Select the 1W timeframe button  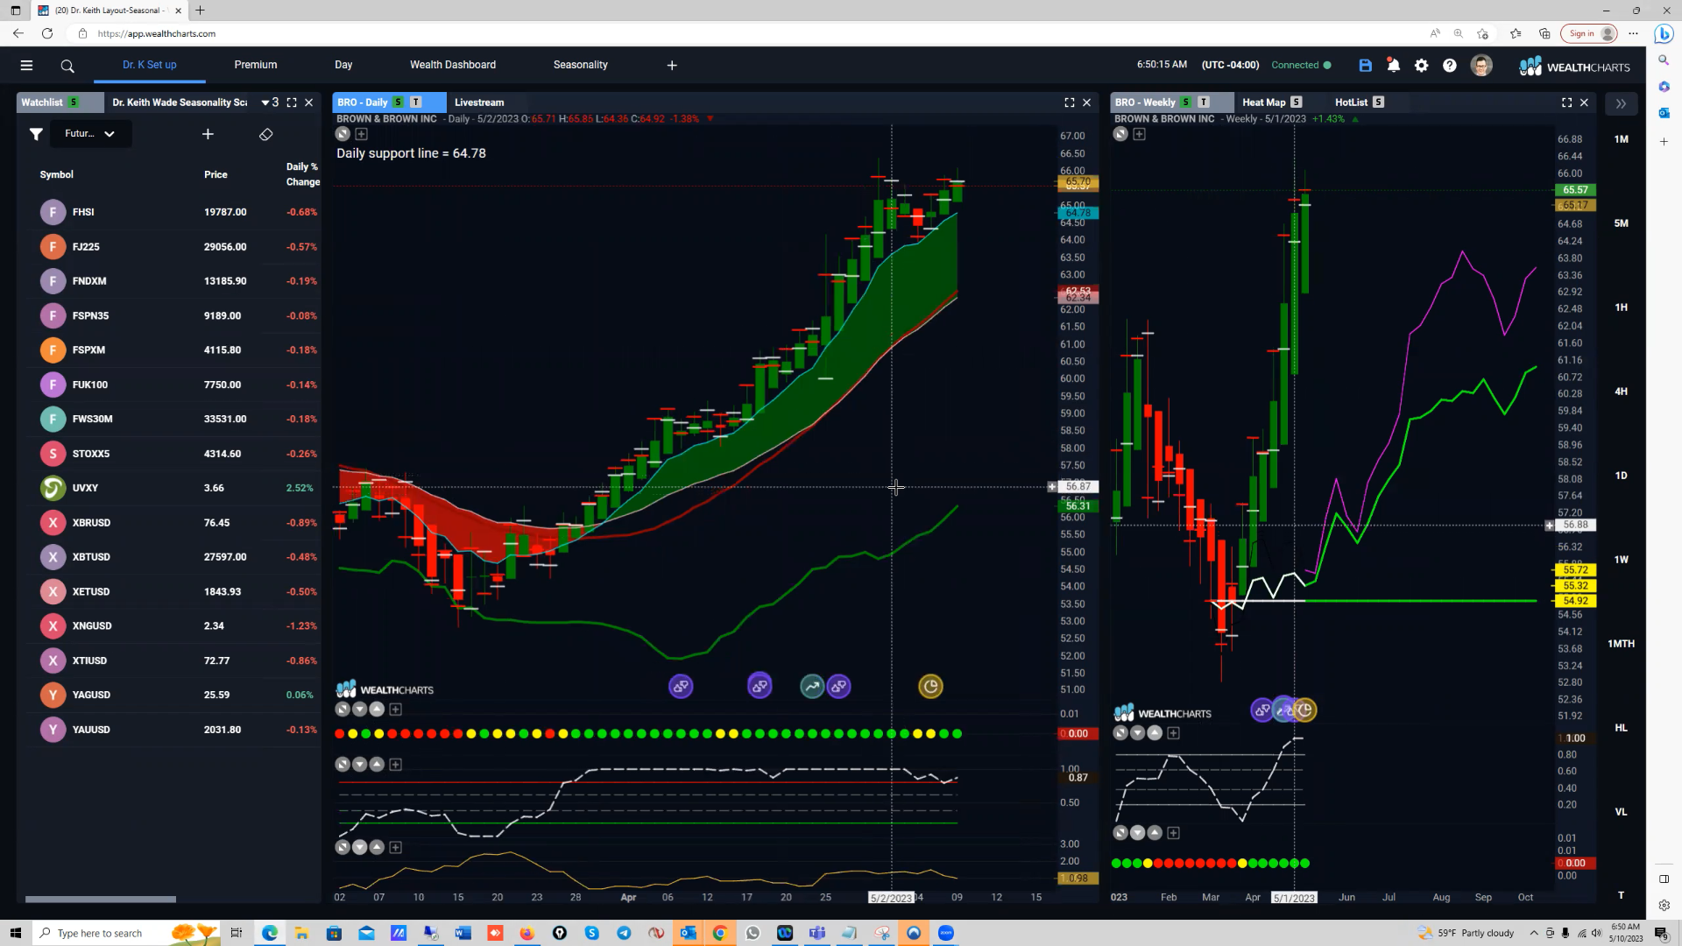[1622, 560]
